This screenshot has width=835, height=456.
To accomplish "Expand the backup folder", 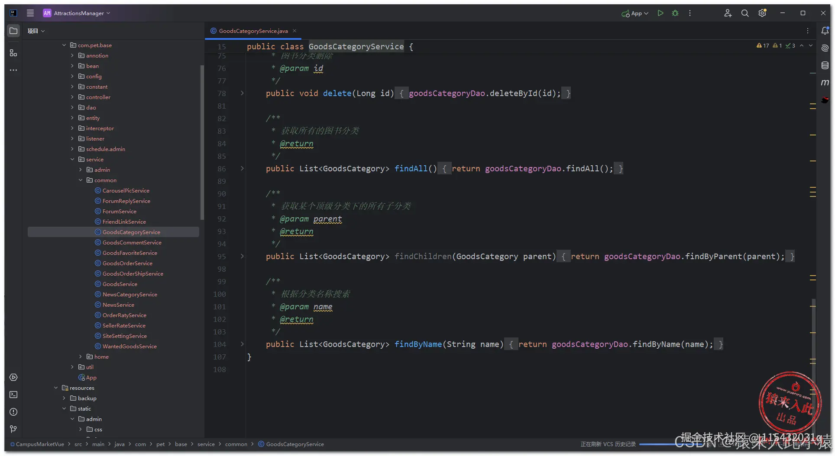I will pyautogui.click(x=64, y=398).
